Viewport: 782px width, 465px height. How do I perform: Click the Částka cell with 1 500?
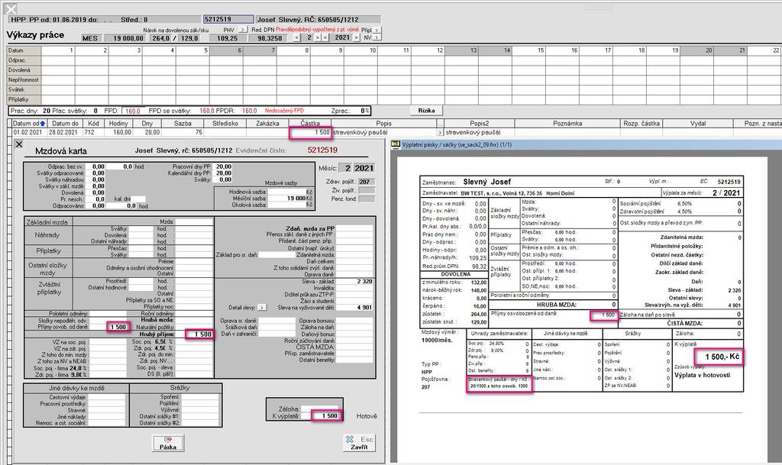[x=310, y=133]
